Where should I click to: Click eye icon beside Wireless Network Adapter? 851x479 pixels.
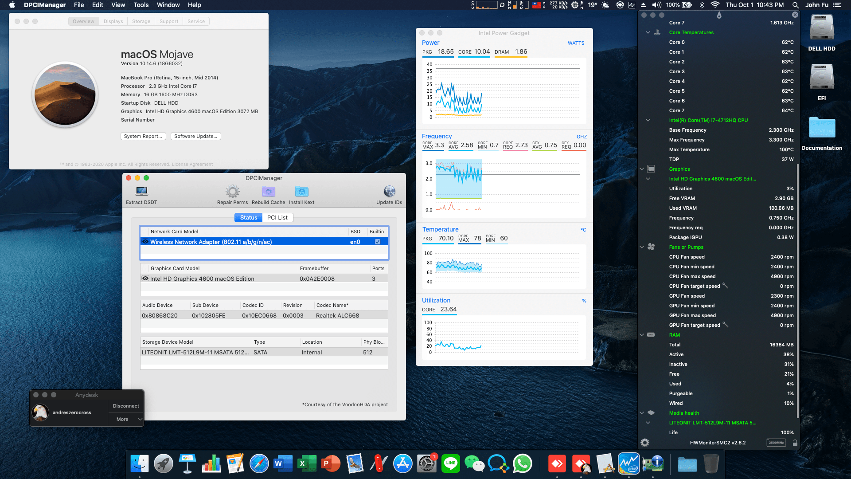[x=145, y=242]
